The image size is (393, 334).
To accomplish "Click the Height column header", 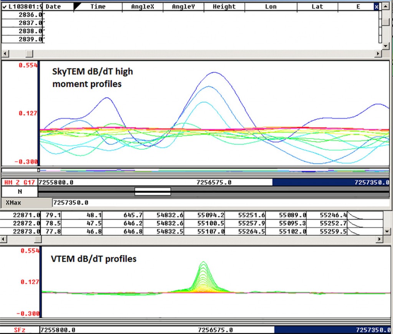I will (224, 6).
